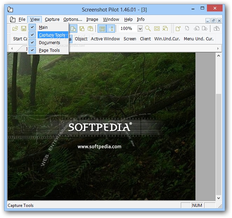Toggle the vertical arrow fit-height icon

coord(111,29)
